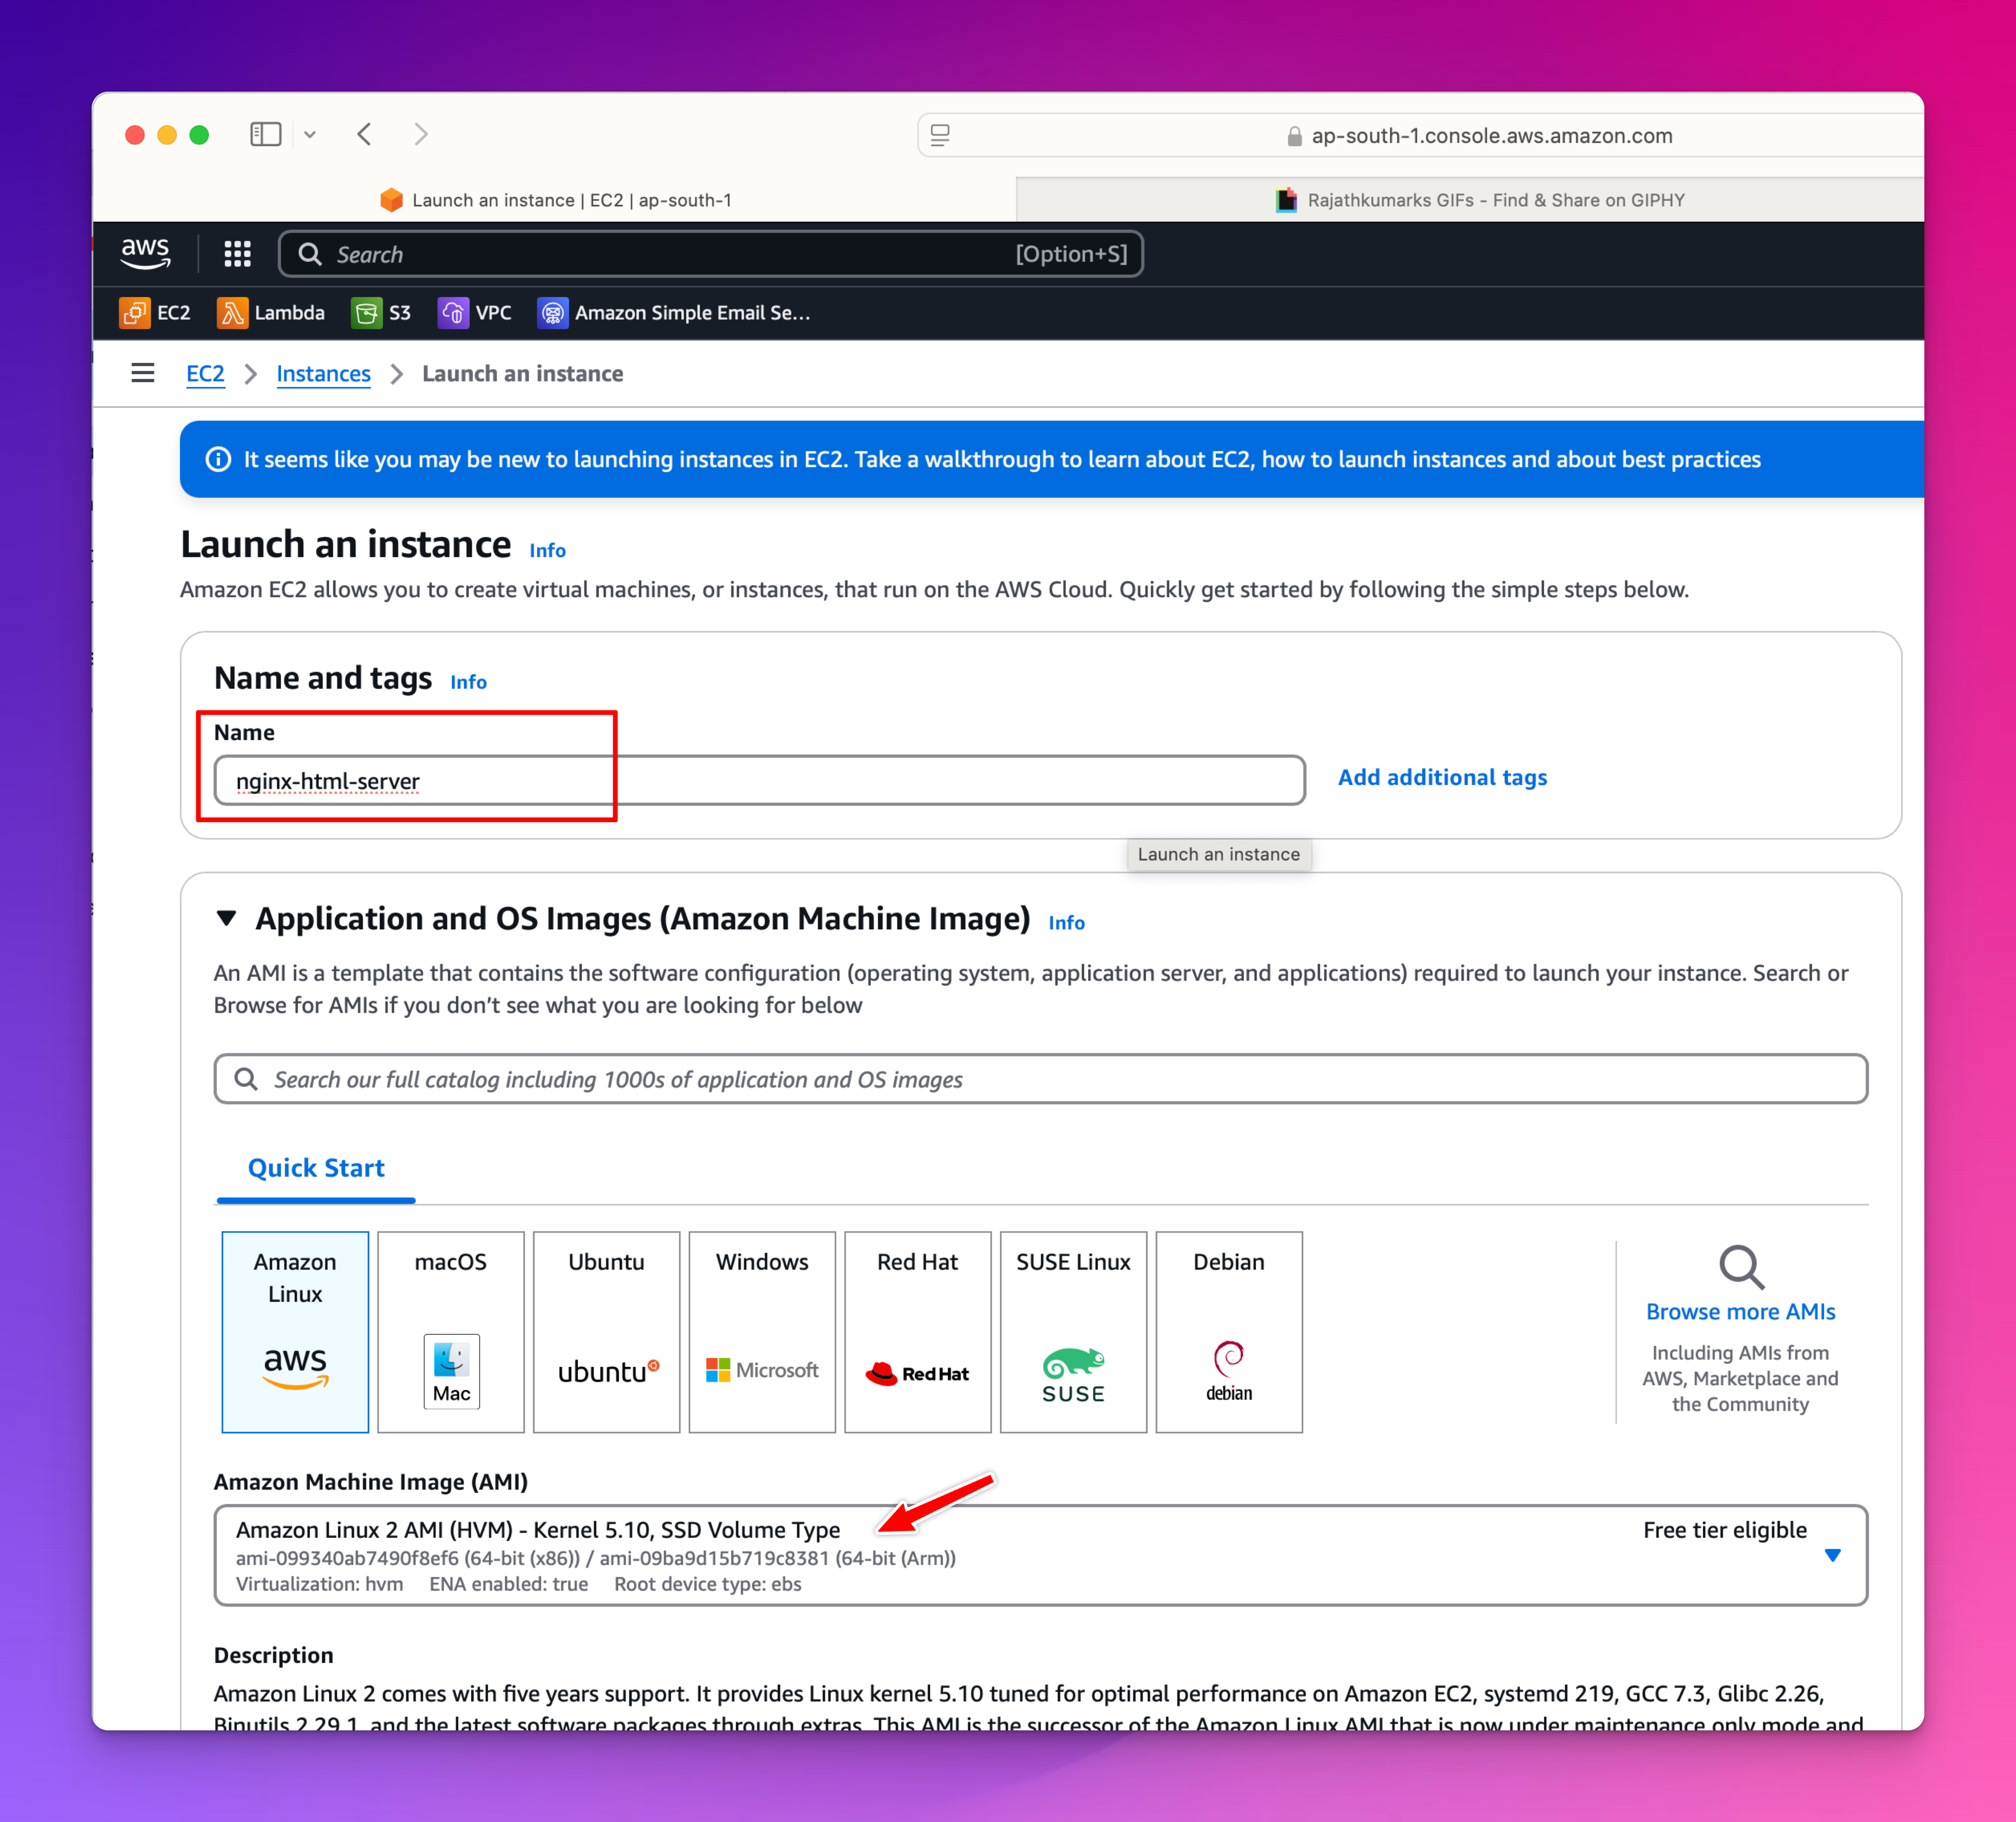2016x1822 pixels.
Task: Open VPC service shortcut
Action: click(x=475, y=313)
